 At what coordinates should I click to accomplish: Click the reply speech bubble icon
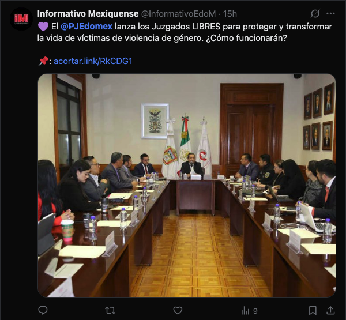click(43, 310)
